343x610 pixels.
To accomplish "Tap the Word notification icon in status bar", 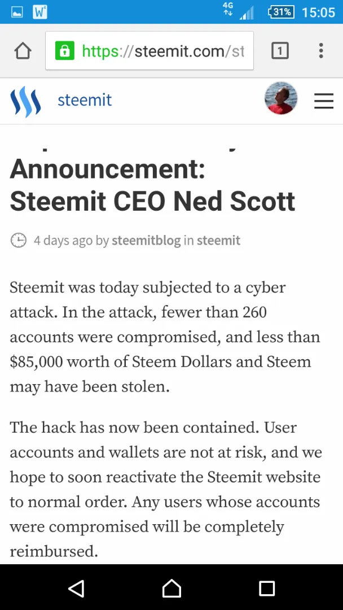I will tap(40, 12).
